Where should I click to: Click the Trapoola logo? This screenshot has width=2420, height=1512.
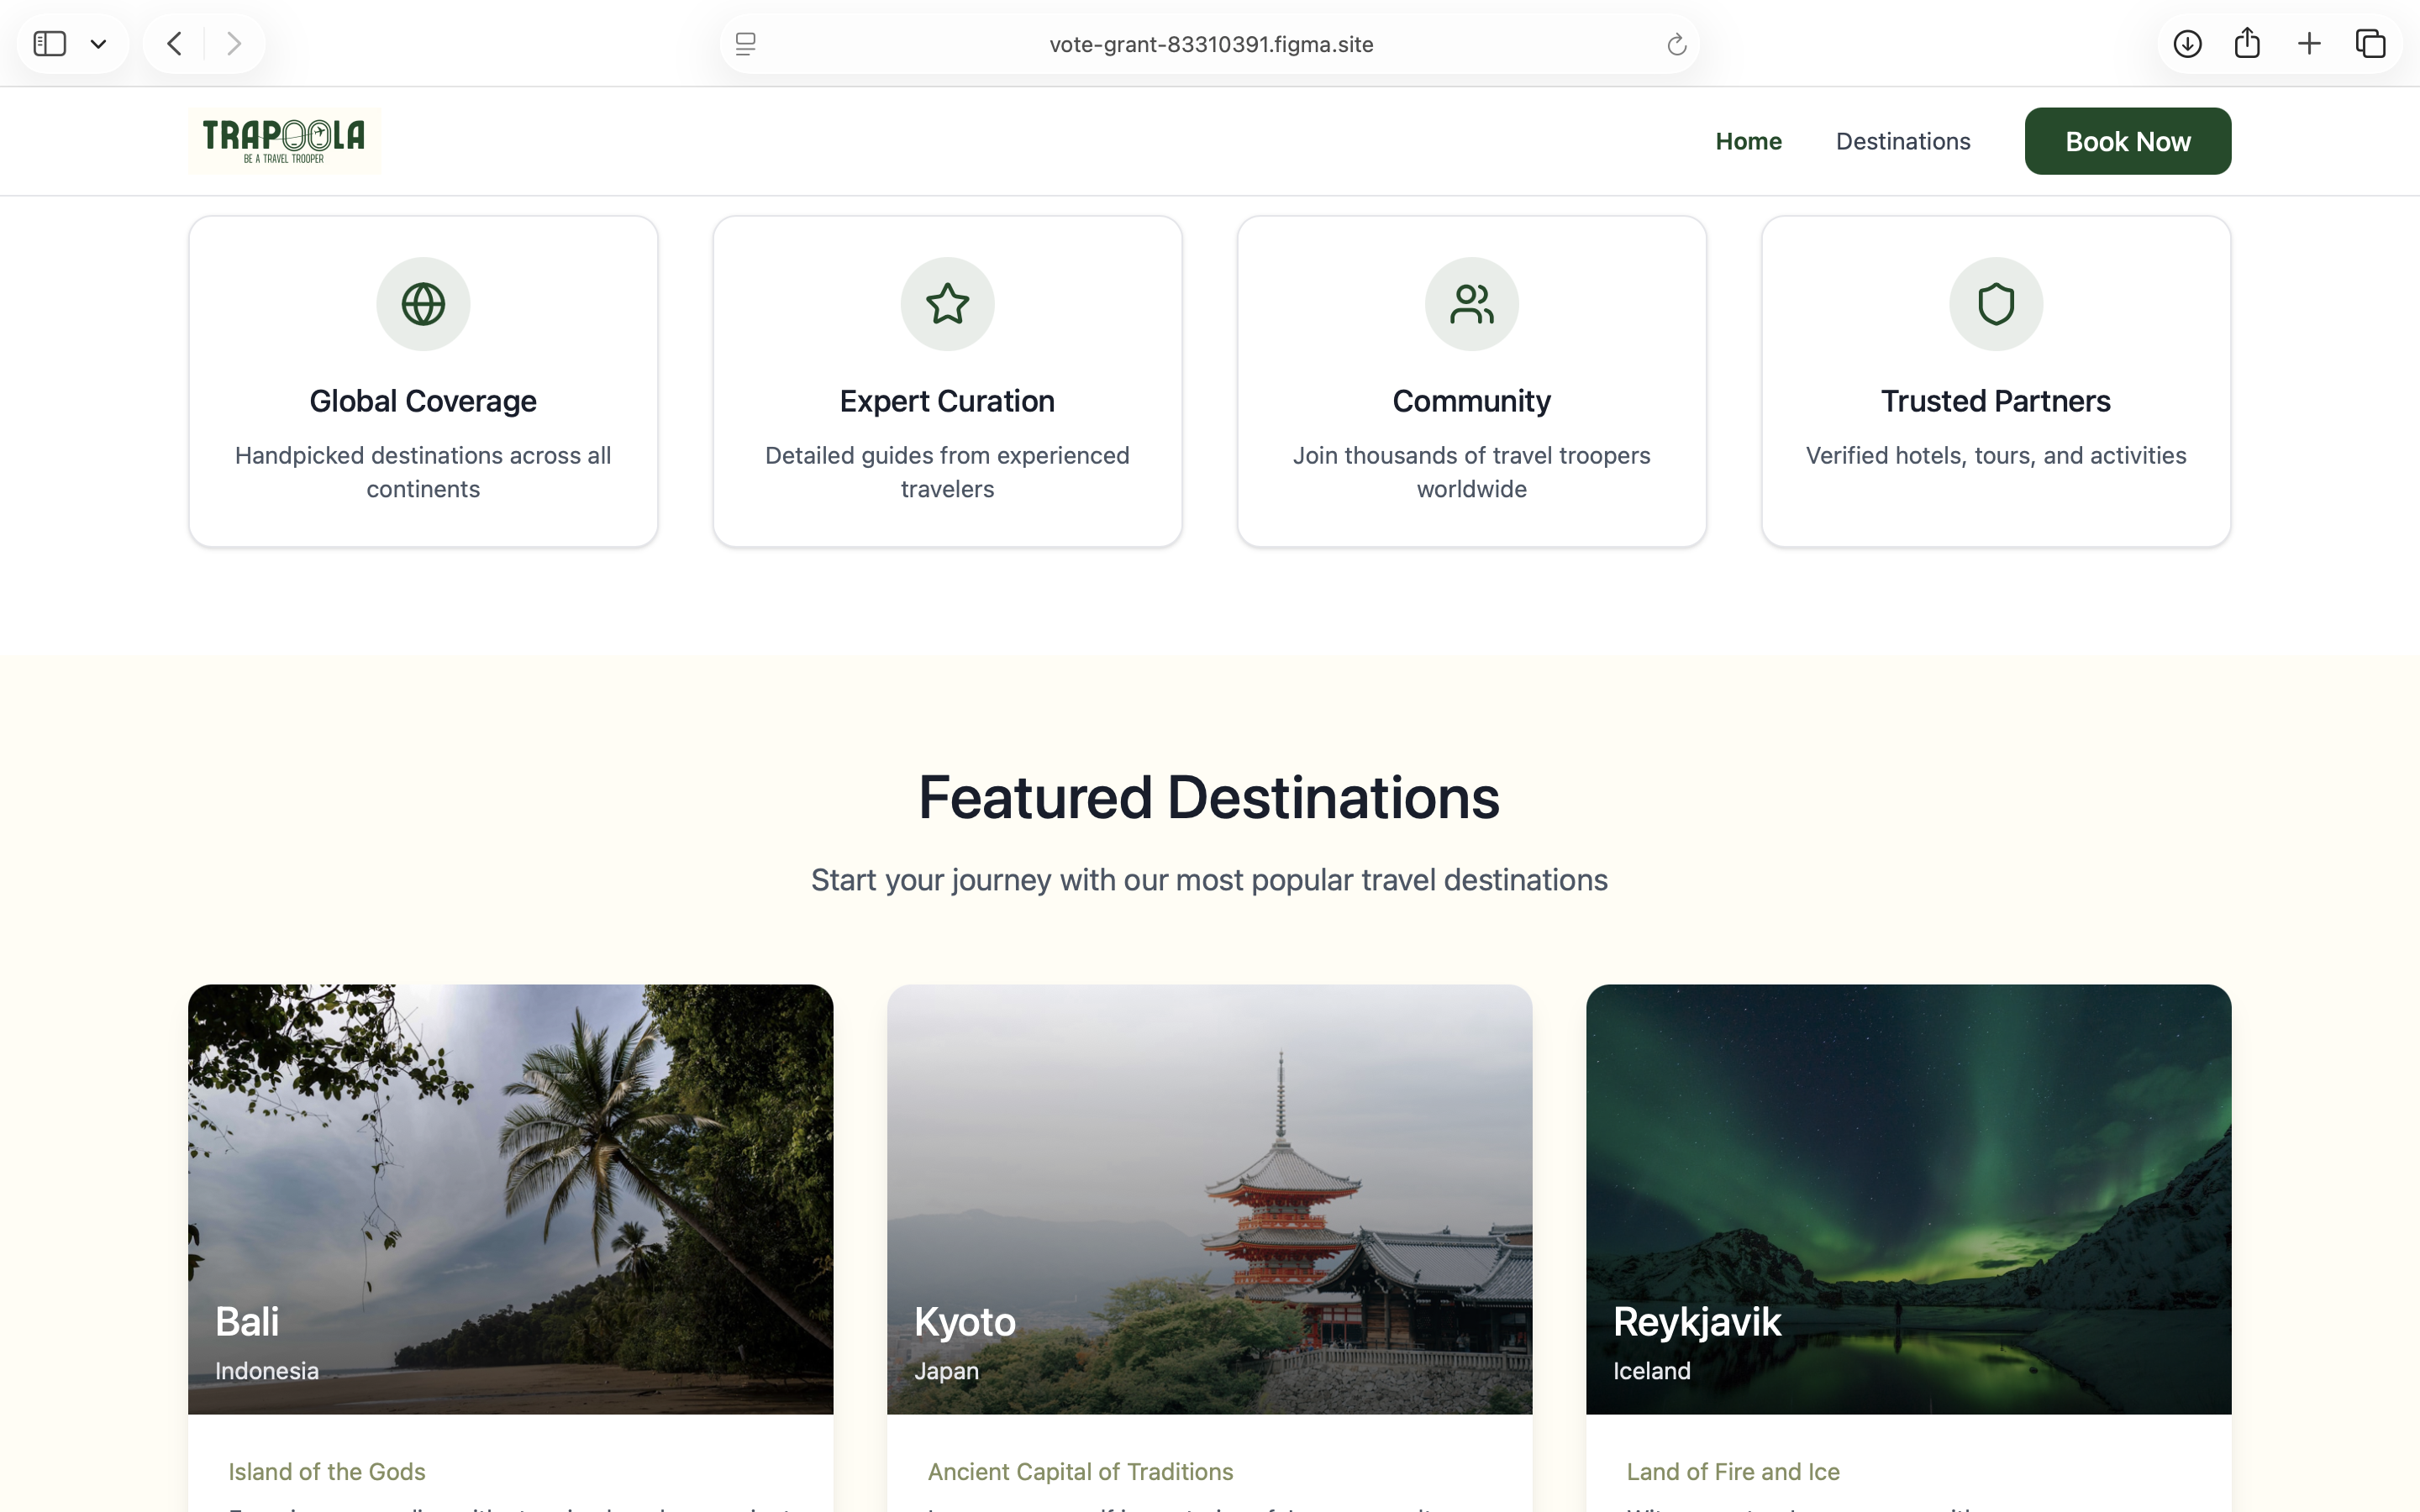(284, 141)
